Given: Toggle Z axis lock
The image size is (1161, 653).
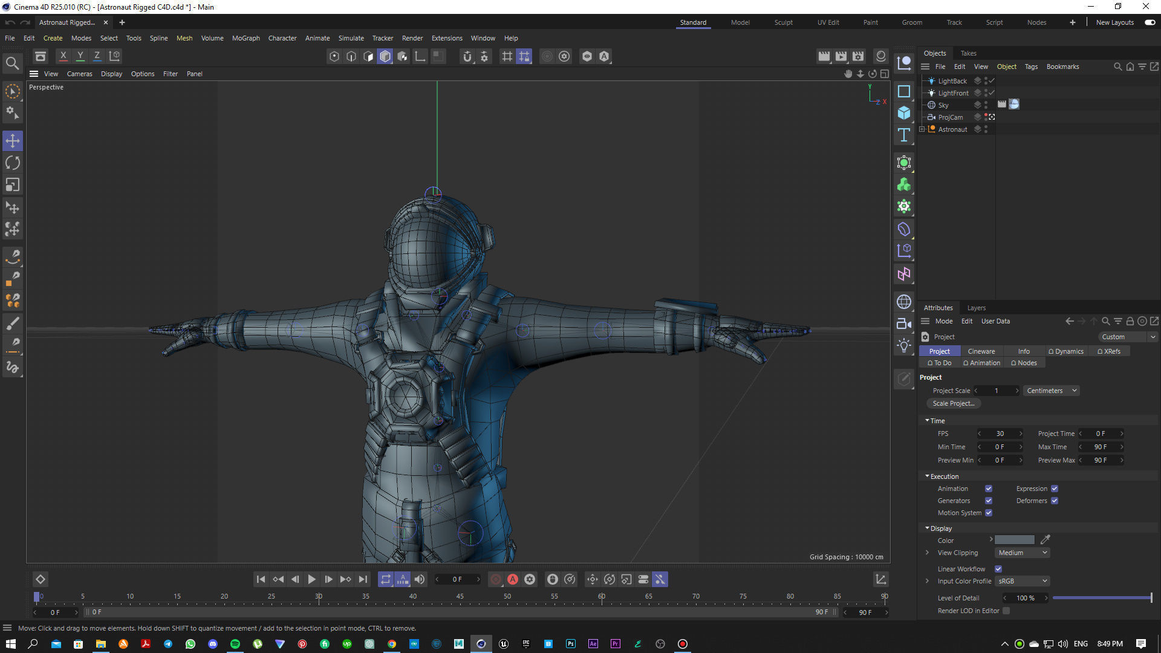Looking at the screenshot, I should point(97,56).
